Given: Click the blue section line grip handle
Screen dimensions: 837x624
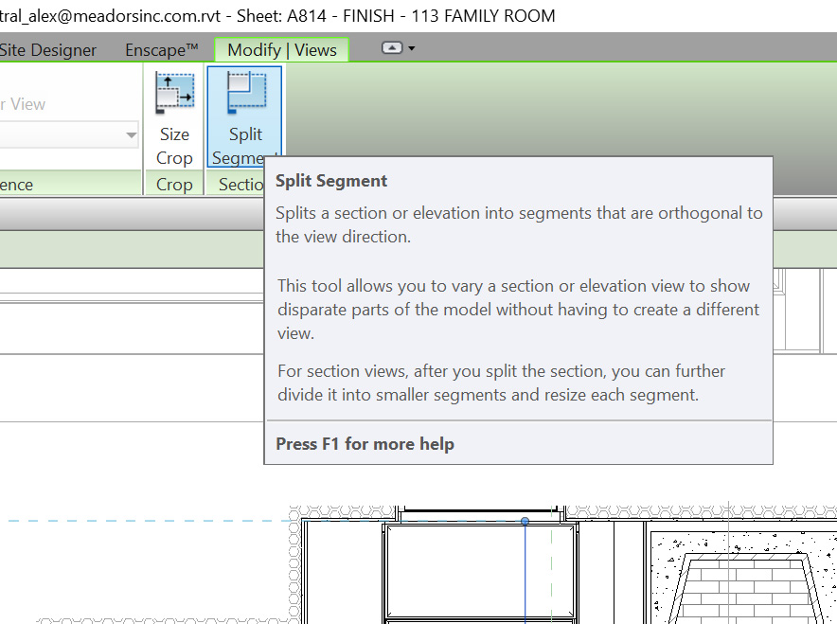Looking at the screenshot, I should point(525,521).
